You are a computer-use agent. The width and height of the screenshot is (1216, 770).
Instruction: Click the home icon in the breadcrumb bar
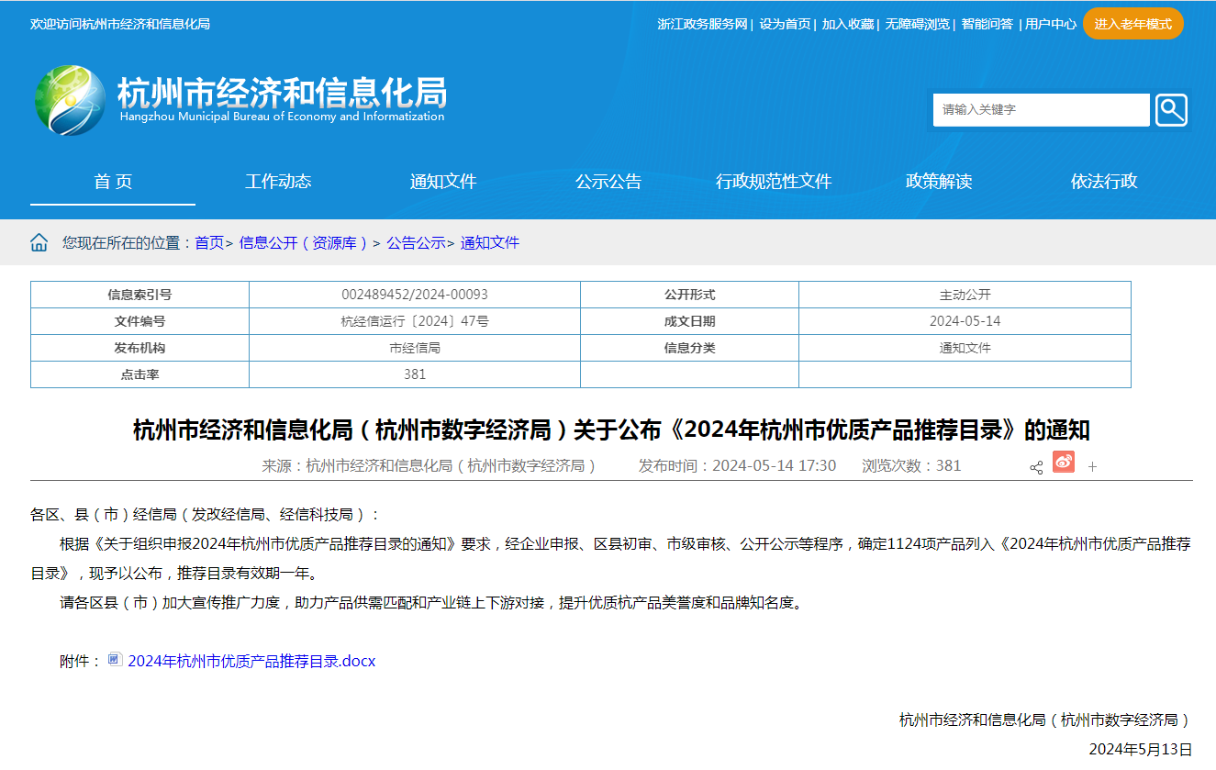pos(39,241)
